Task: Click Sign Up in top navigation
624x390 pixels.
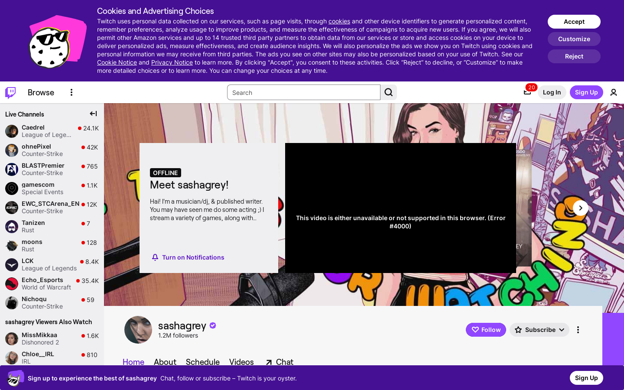Action: point(586,92)
